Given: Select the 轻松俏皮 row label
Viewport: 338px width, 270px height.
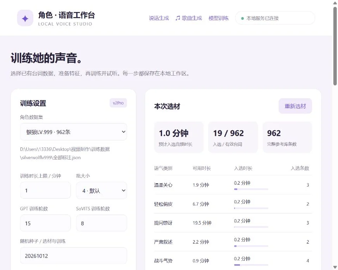Looking at the screenshot, I should 163,204.
